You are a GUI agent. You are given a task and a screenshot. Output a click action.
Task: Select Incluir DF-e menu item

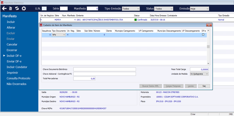(x=14, y=56)
